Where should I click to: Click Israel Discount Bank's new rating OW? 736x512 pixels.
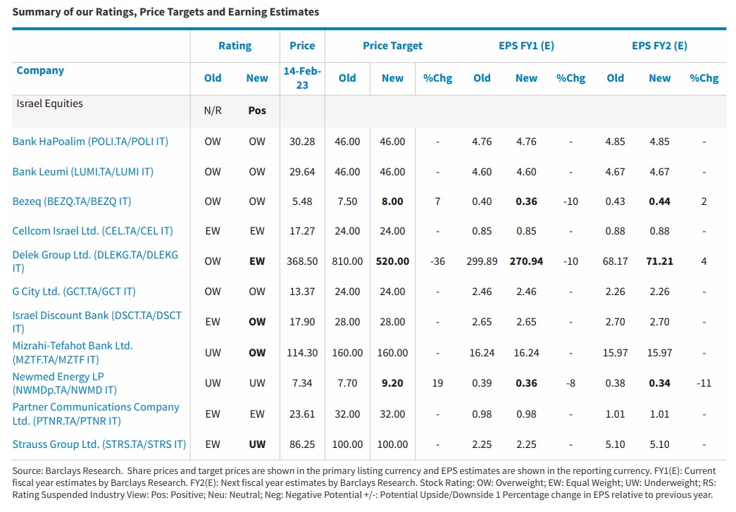point(257,322)
